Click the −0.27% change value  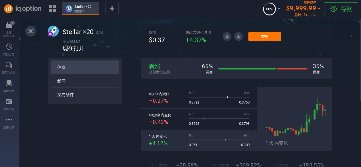click(159, 101)
